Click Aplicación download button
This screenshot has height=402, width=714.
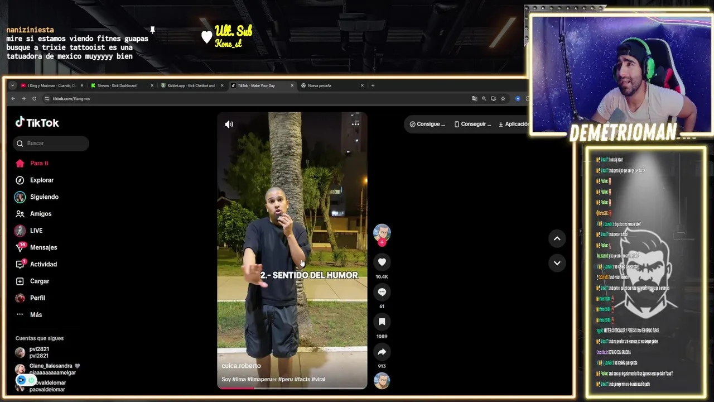[x=513, y=124]
